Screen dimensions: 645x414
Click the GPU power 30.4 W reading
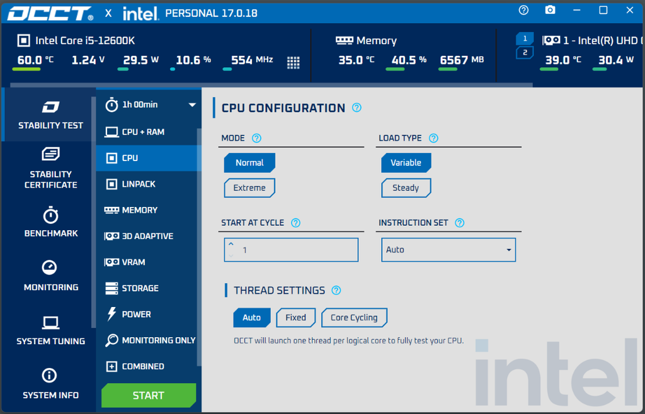pyautogui.click(x=616, y=60)
